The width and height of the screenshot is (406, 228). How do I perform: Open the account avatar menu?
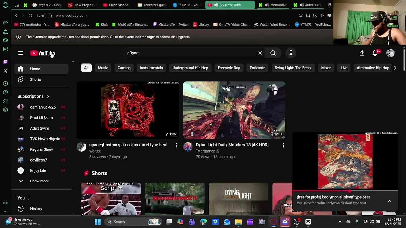tap(390, 53)
